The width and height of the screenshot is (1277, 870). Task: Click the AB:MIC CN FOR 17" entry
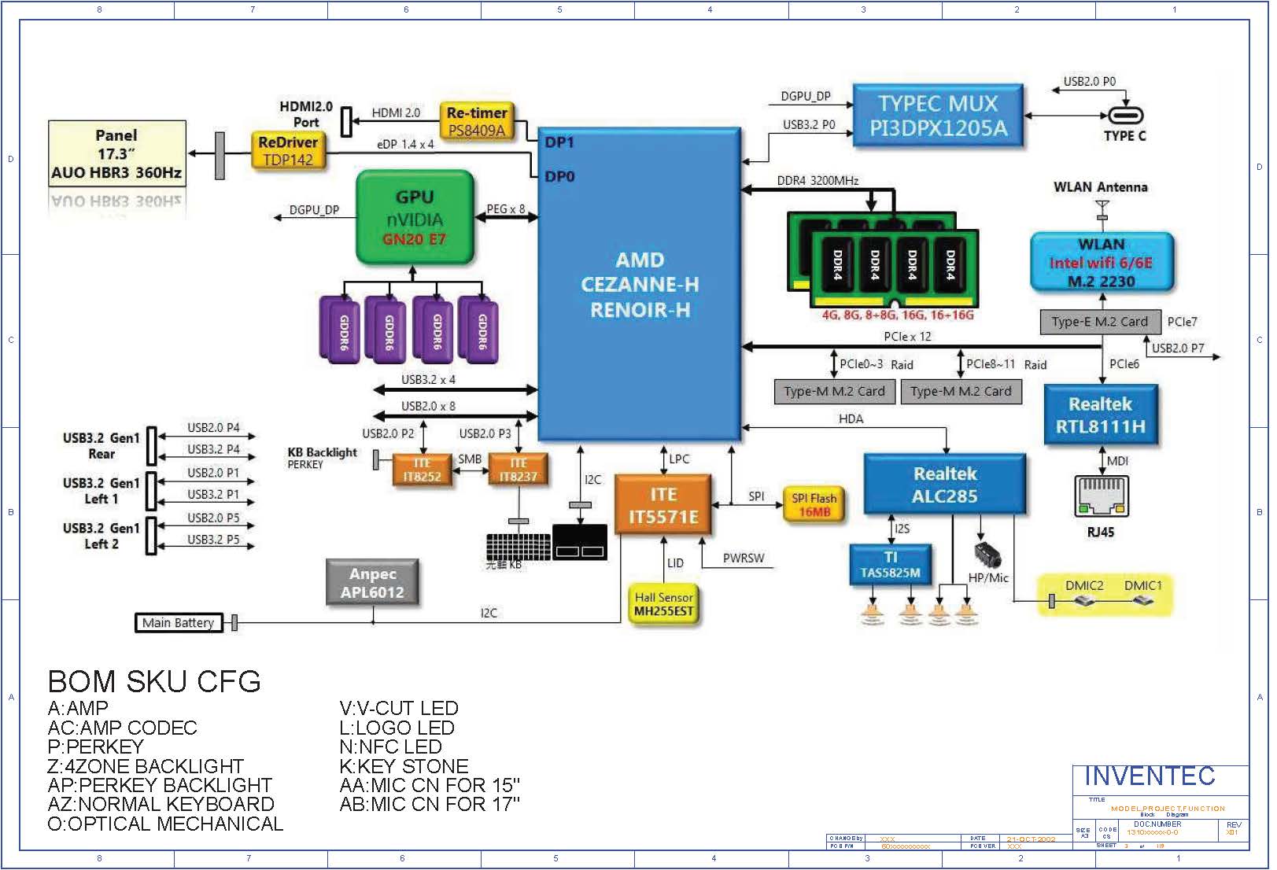[x=430, y=804]
